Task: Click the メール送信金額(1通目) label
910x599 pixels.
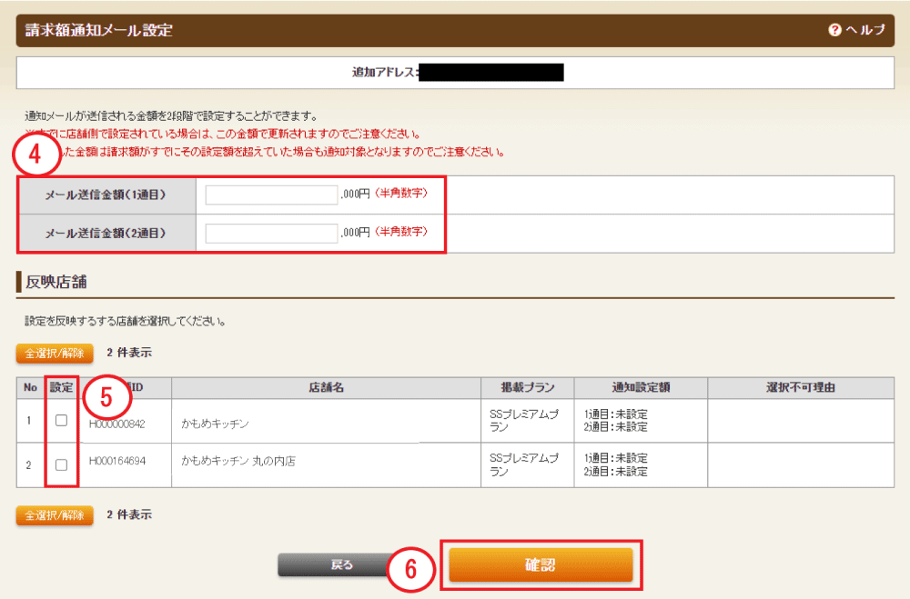Action: click(x=106, y=195)
